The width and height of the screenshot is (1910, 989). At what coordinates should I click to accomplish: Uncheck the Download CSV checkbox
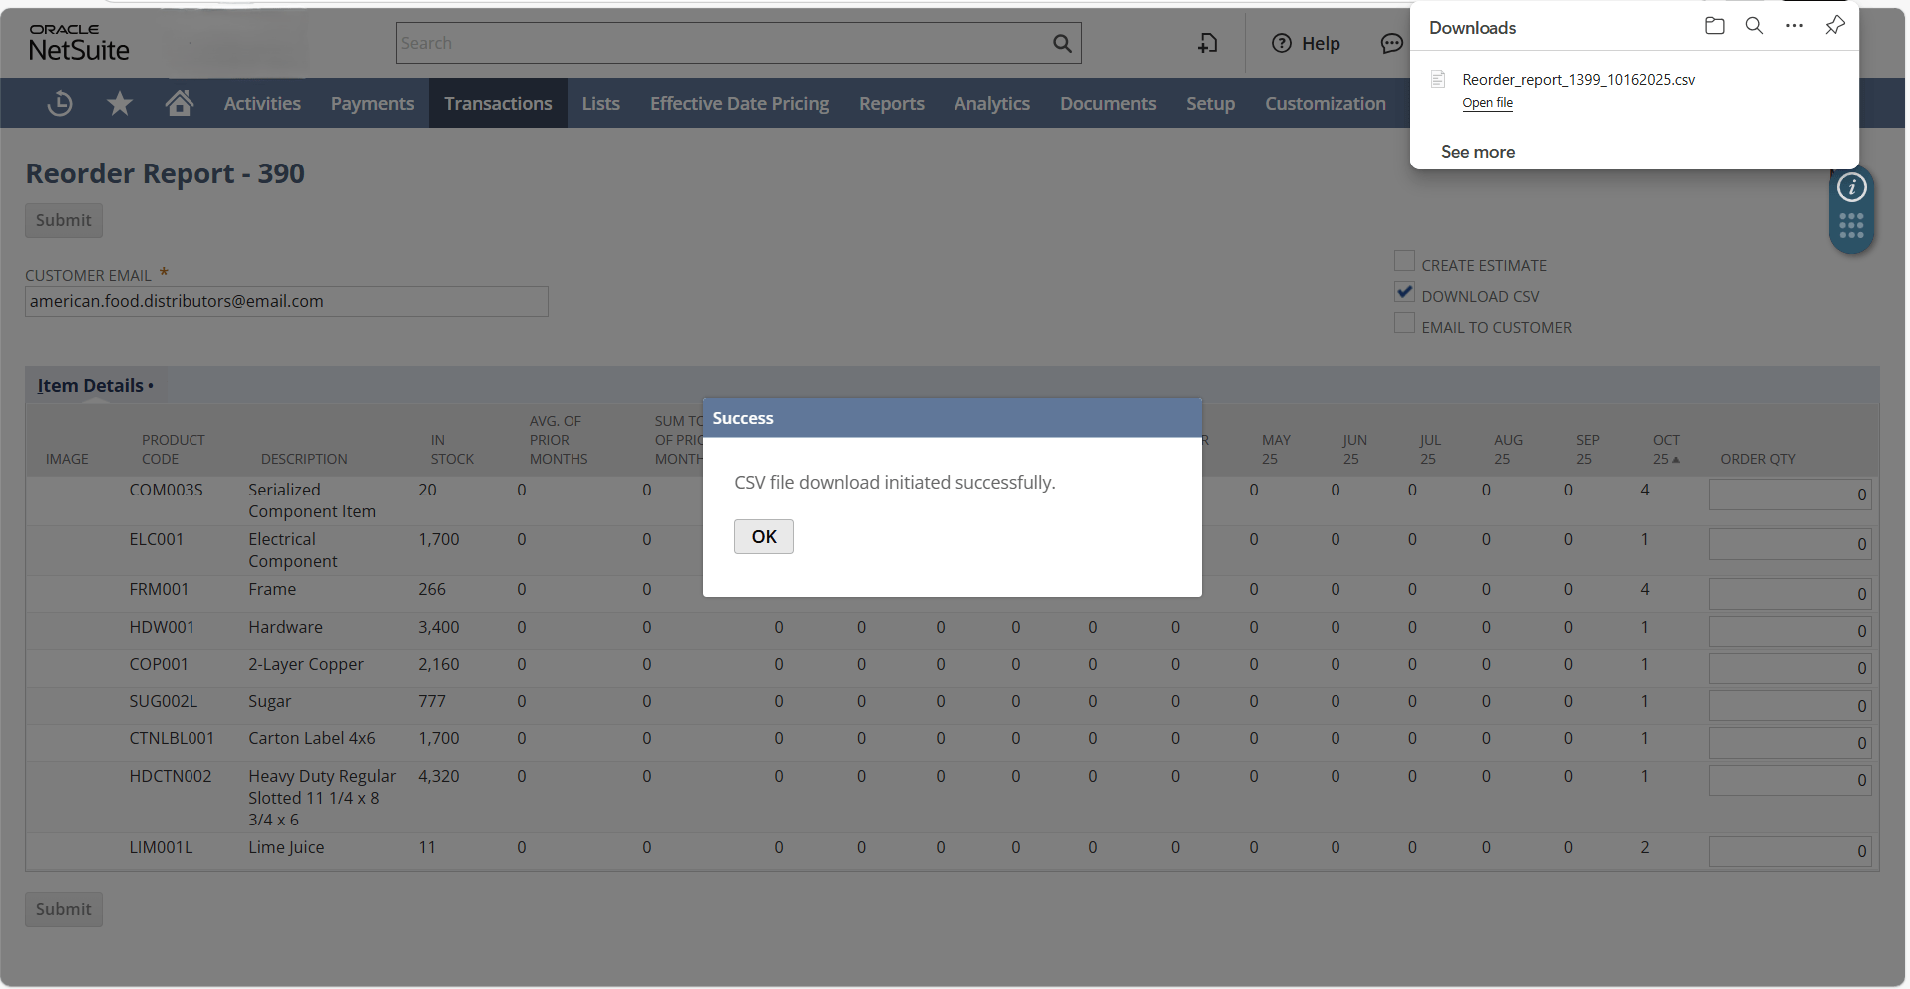pyautogui.click(x=1404, y=293)
